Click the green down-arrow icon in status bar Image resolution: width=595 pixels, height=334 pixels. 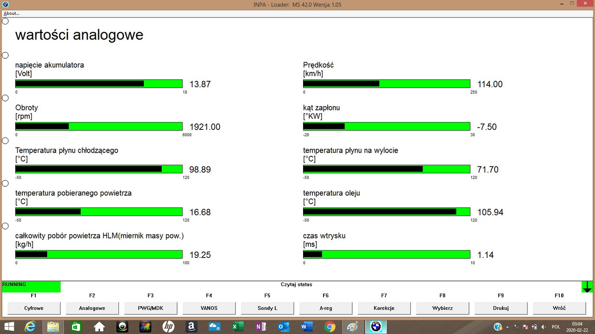tap(587, 287)
